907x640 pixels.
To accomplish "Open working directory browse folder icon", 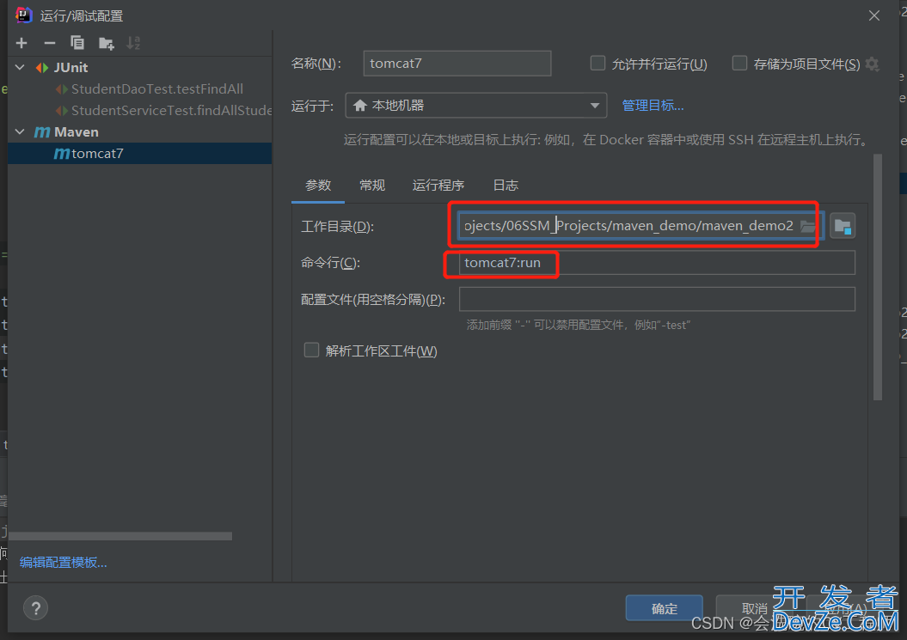I will pos(808,226).
